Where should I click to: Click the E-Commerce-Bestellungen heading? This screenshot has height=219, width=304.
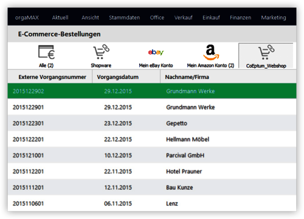[59, 34]
